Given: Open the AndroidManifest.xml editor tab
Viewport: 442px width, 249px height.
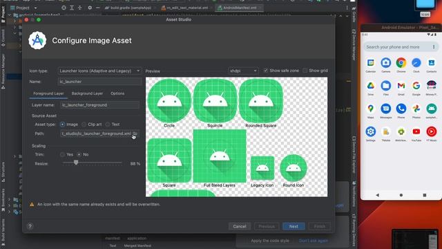Looking at the screenshot, I should point(240,8).
